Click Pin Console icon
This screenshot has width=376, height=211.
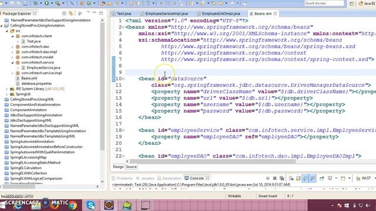point(322,178)
